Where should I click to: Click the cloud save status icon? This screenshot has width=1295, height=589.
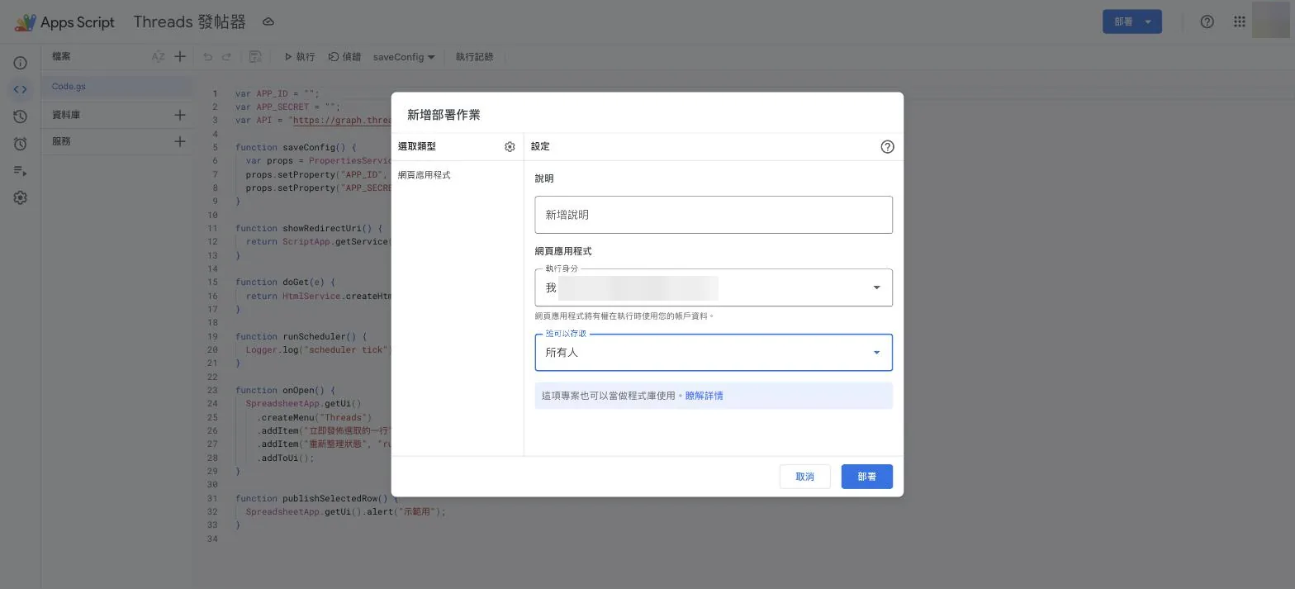click(x=268, y=22)
